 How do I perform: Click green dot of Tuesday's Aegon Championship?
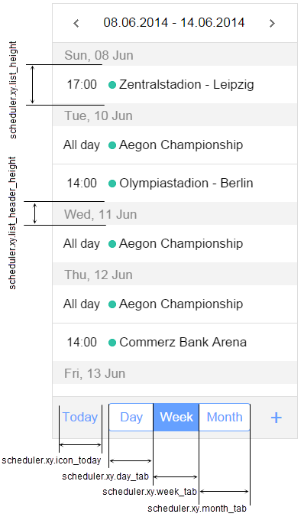pyautogui.click(x=112, y=145)
